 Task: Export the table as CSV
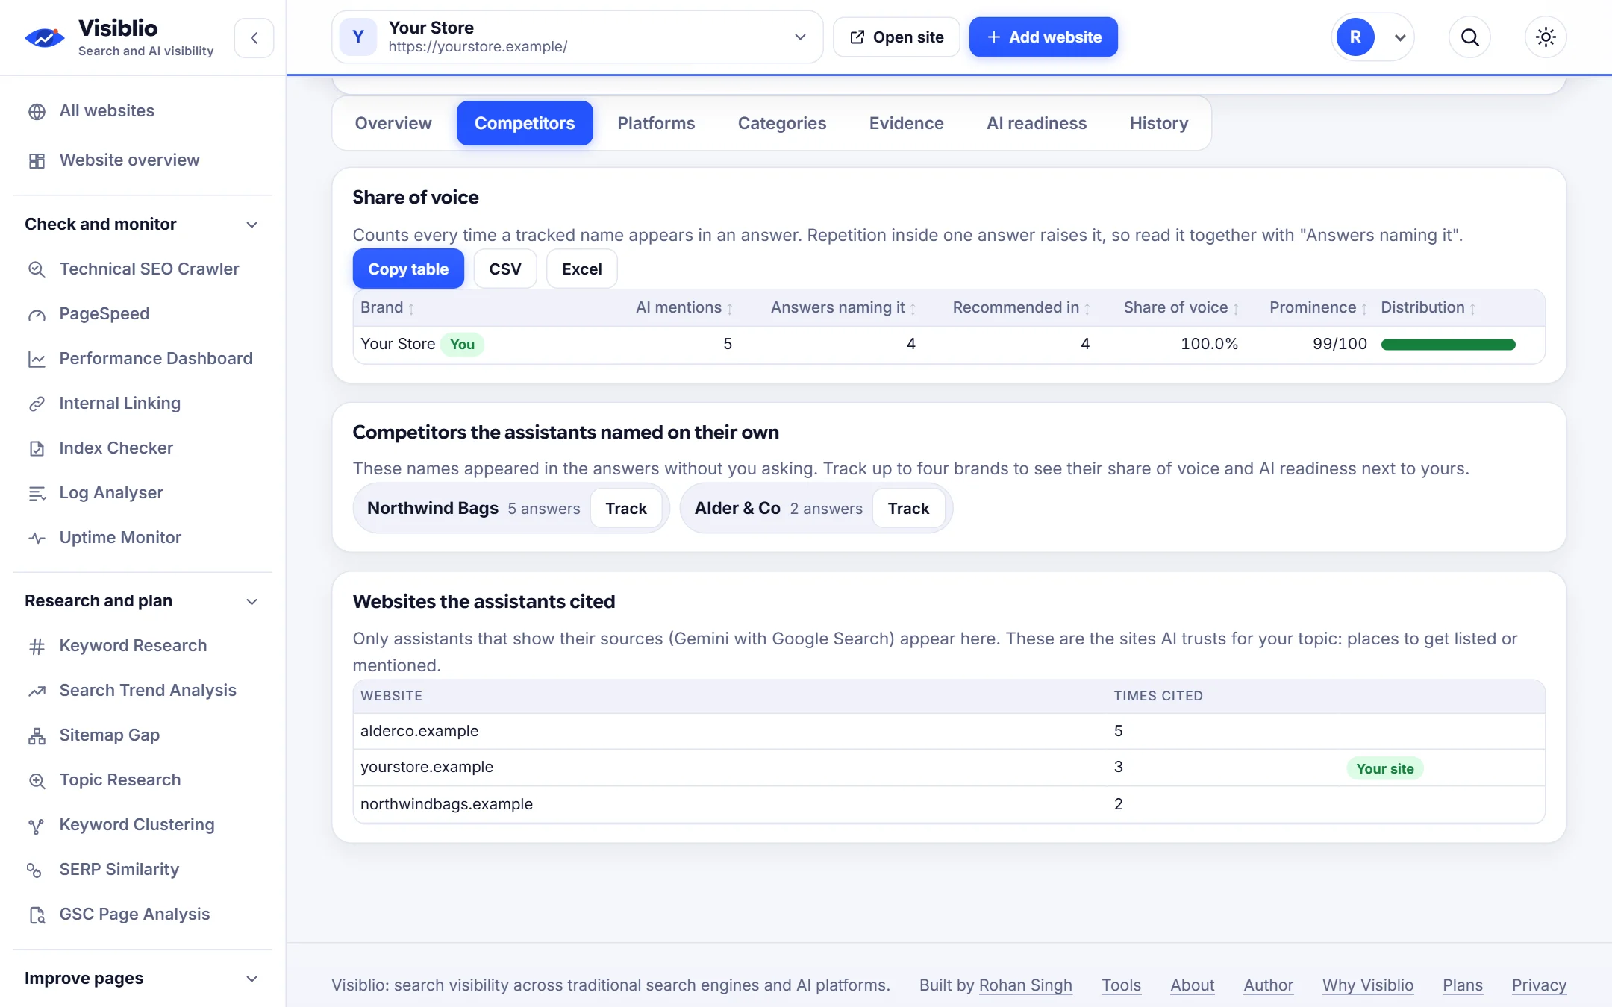(x=505, y=269)
